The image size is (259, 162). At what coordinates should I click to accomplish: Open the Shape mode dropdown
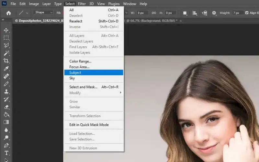(44, 13)
